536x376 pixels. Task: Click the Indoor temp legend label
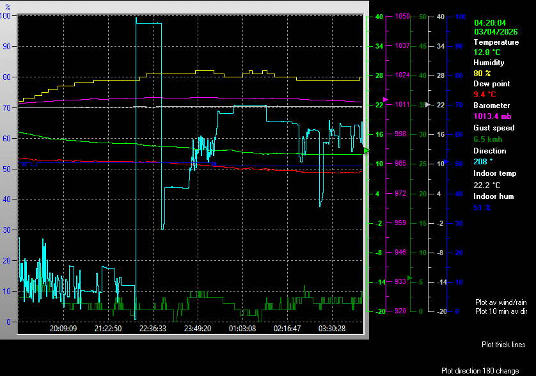coord(493,173)
